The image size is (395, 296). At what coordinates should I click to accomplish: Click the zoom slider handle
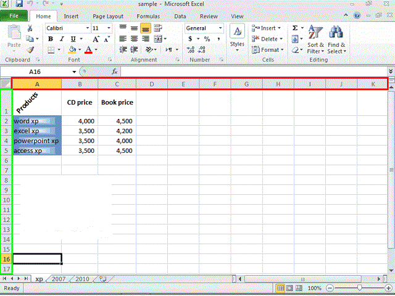pyautogui.click(x=359, y=288)
